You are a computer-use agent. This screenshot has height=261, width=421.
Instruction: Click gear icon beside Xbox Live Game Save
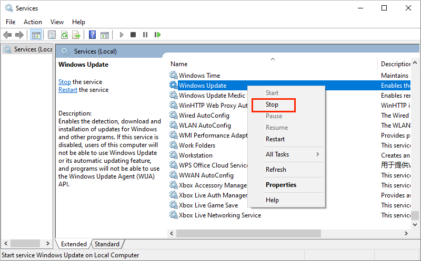(174, 205)
